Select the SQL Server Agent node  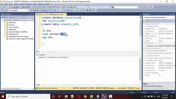pos(21,39)
